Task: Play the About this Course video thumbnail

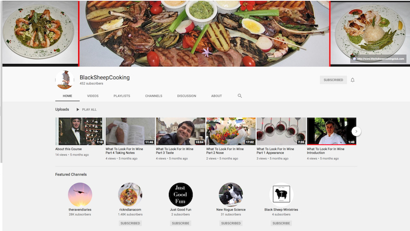Action: tap(80, 131)
